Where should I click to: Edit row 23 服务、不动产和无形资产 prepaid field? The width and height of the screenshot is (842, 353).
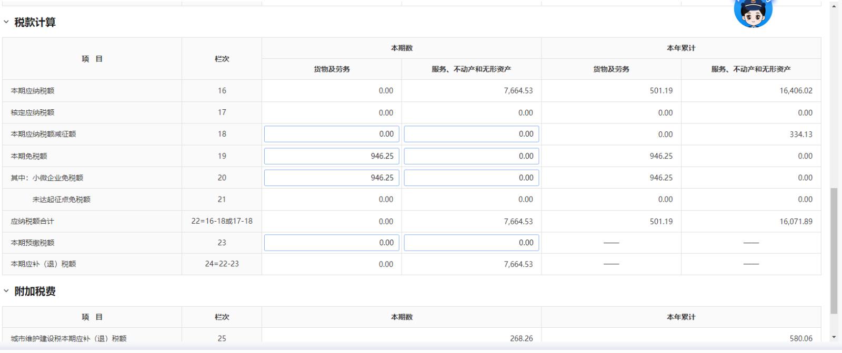point(471,243)
